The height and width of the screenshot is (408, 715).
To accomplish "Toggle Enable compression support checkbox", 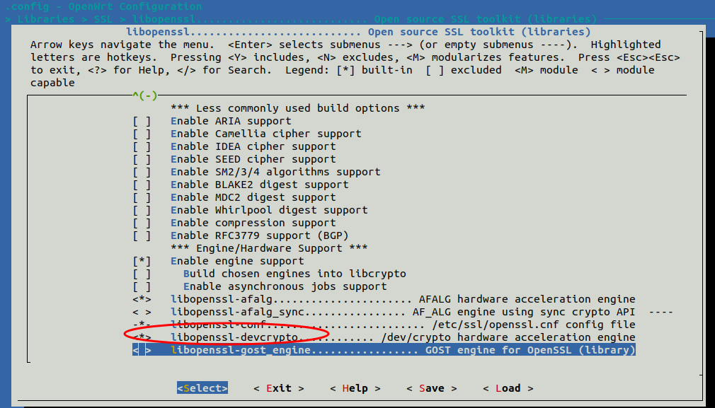I will point(142,223).
